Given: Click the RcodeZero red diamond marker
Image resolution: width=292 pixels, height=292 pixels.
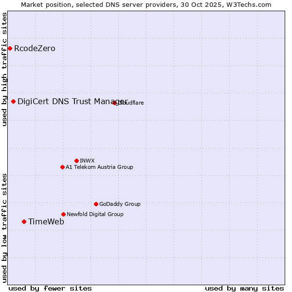Looking at the screenshot, I should [x=10, y=48].
